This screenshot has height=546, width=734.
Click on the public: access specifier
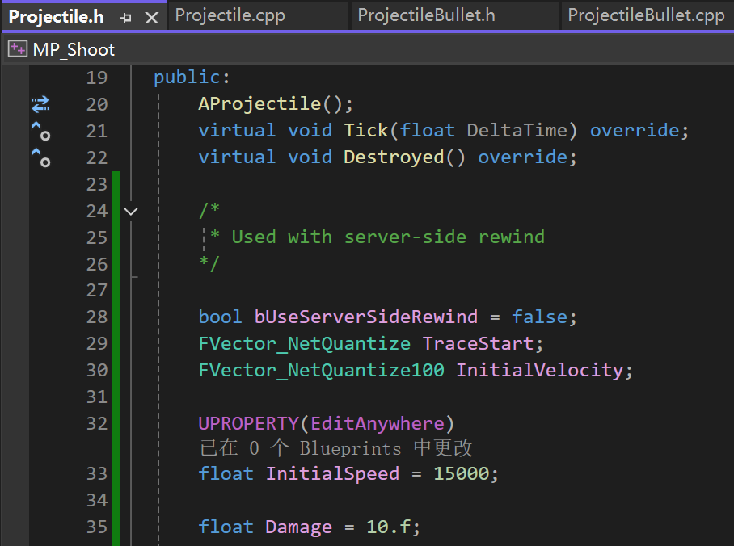[x=192, y=78]
